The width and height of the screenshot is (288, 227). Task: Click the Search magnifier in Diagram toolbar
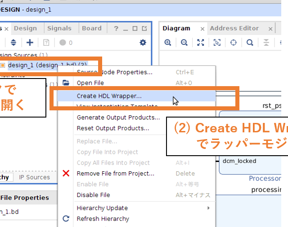coord(250,43)
